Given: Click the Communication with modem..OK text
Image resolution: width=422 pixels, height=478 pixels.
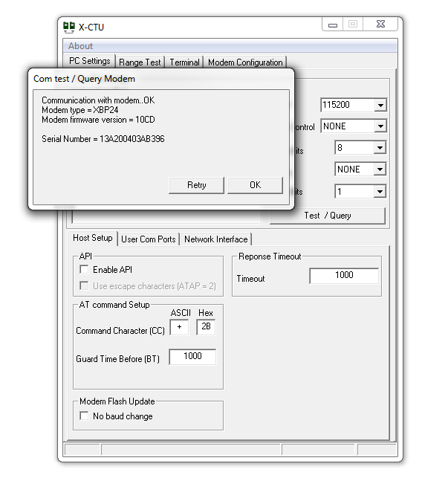Looking at the screenshot, I should click(98, 100).
